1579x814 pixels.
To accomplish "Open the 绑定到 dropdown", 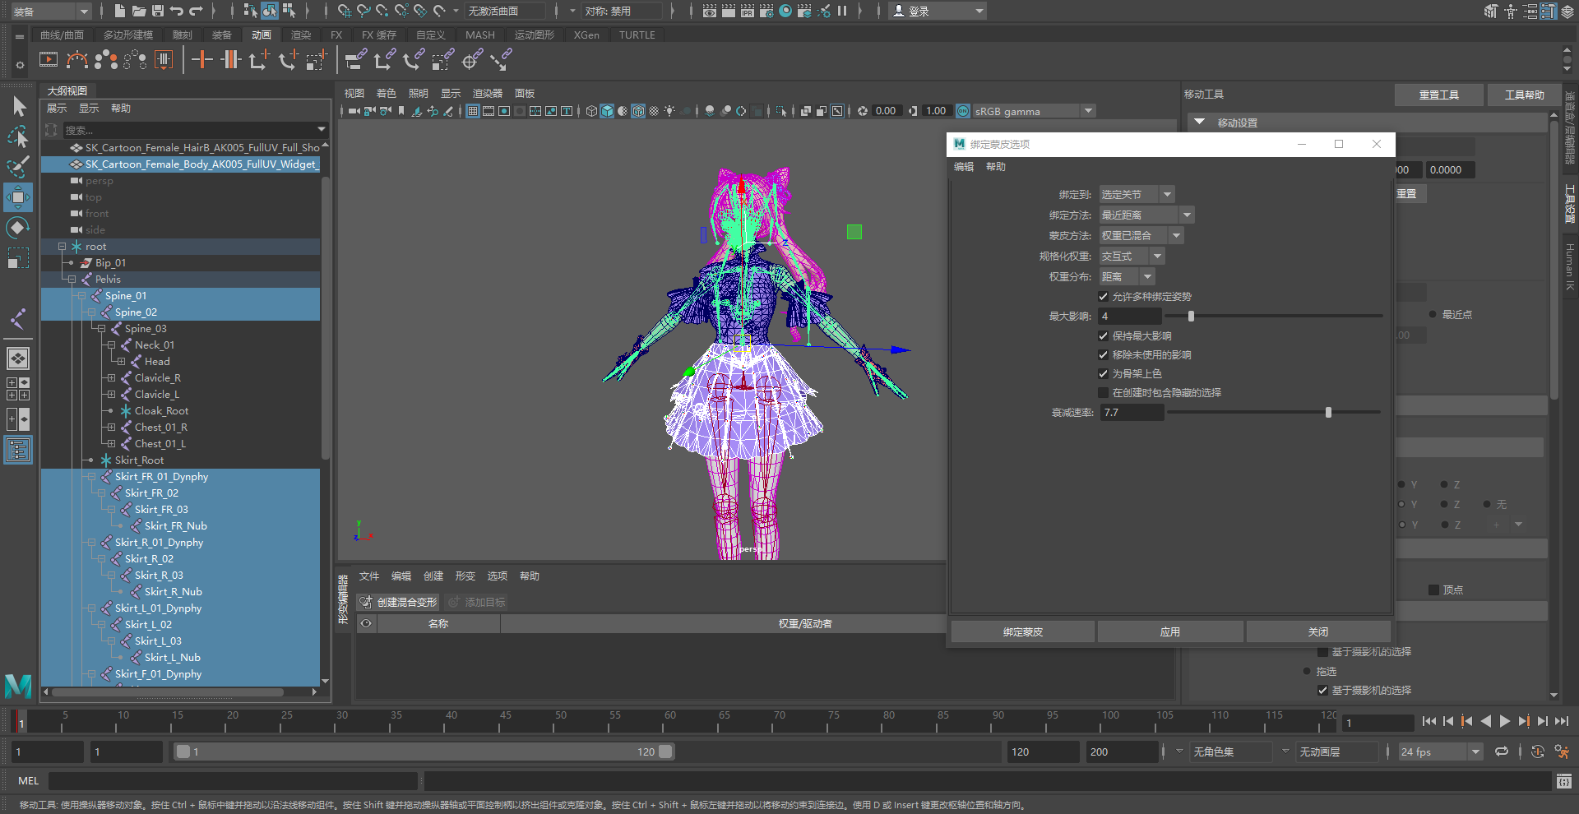I will click(1137, 195).
